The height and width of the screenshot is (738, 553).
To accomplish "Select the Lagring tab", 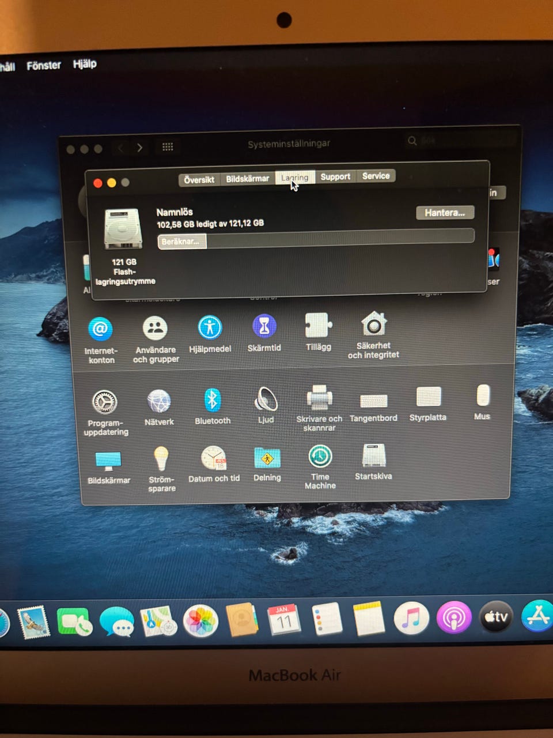I will (x=294, y=178).
